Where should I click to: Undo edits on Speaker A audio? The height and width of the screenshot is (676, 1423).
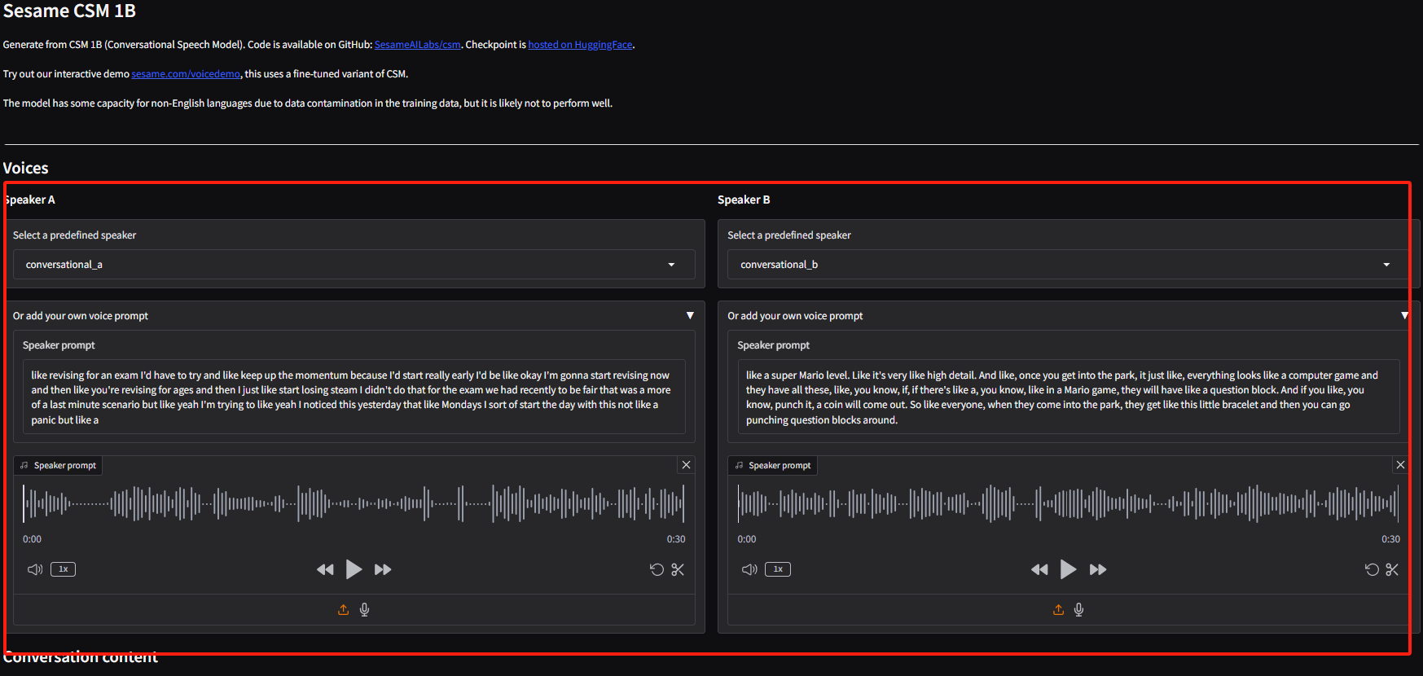click(x=657, y=569)
